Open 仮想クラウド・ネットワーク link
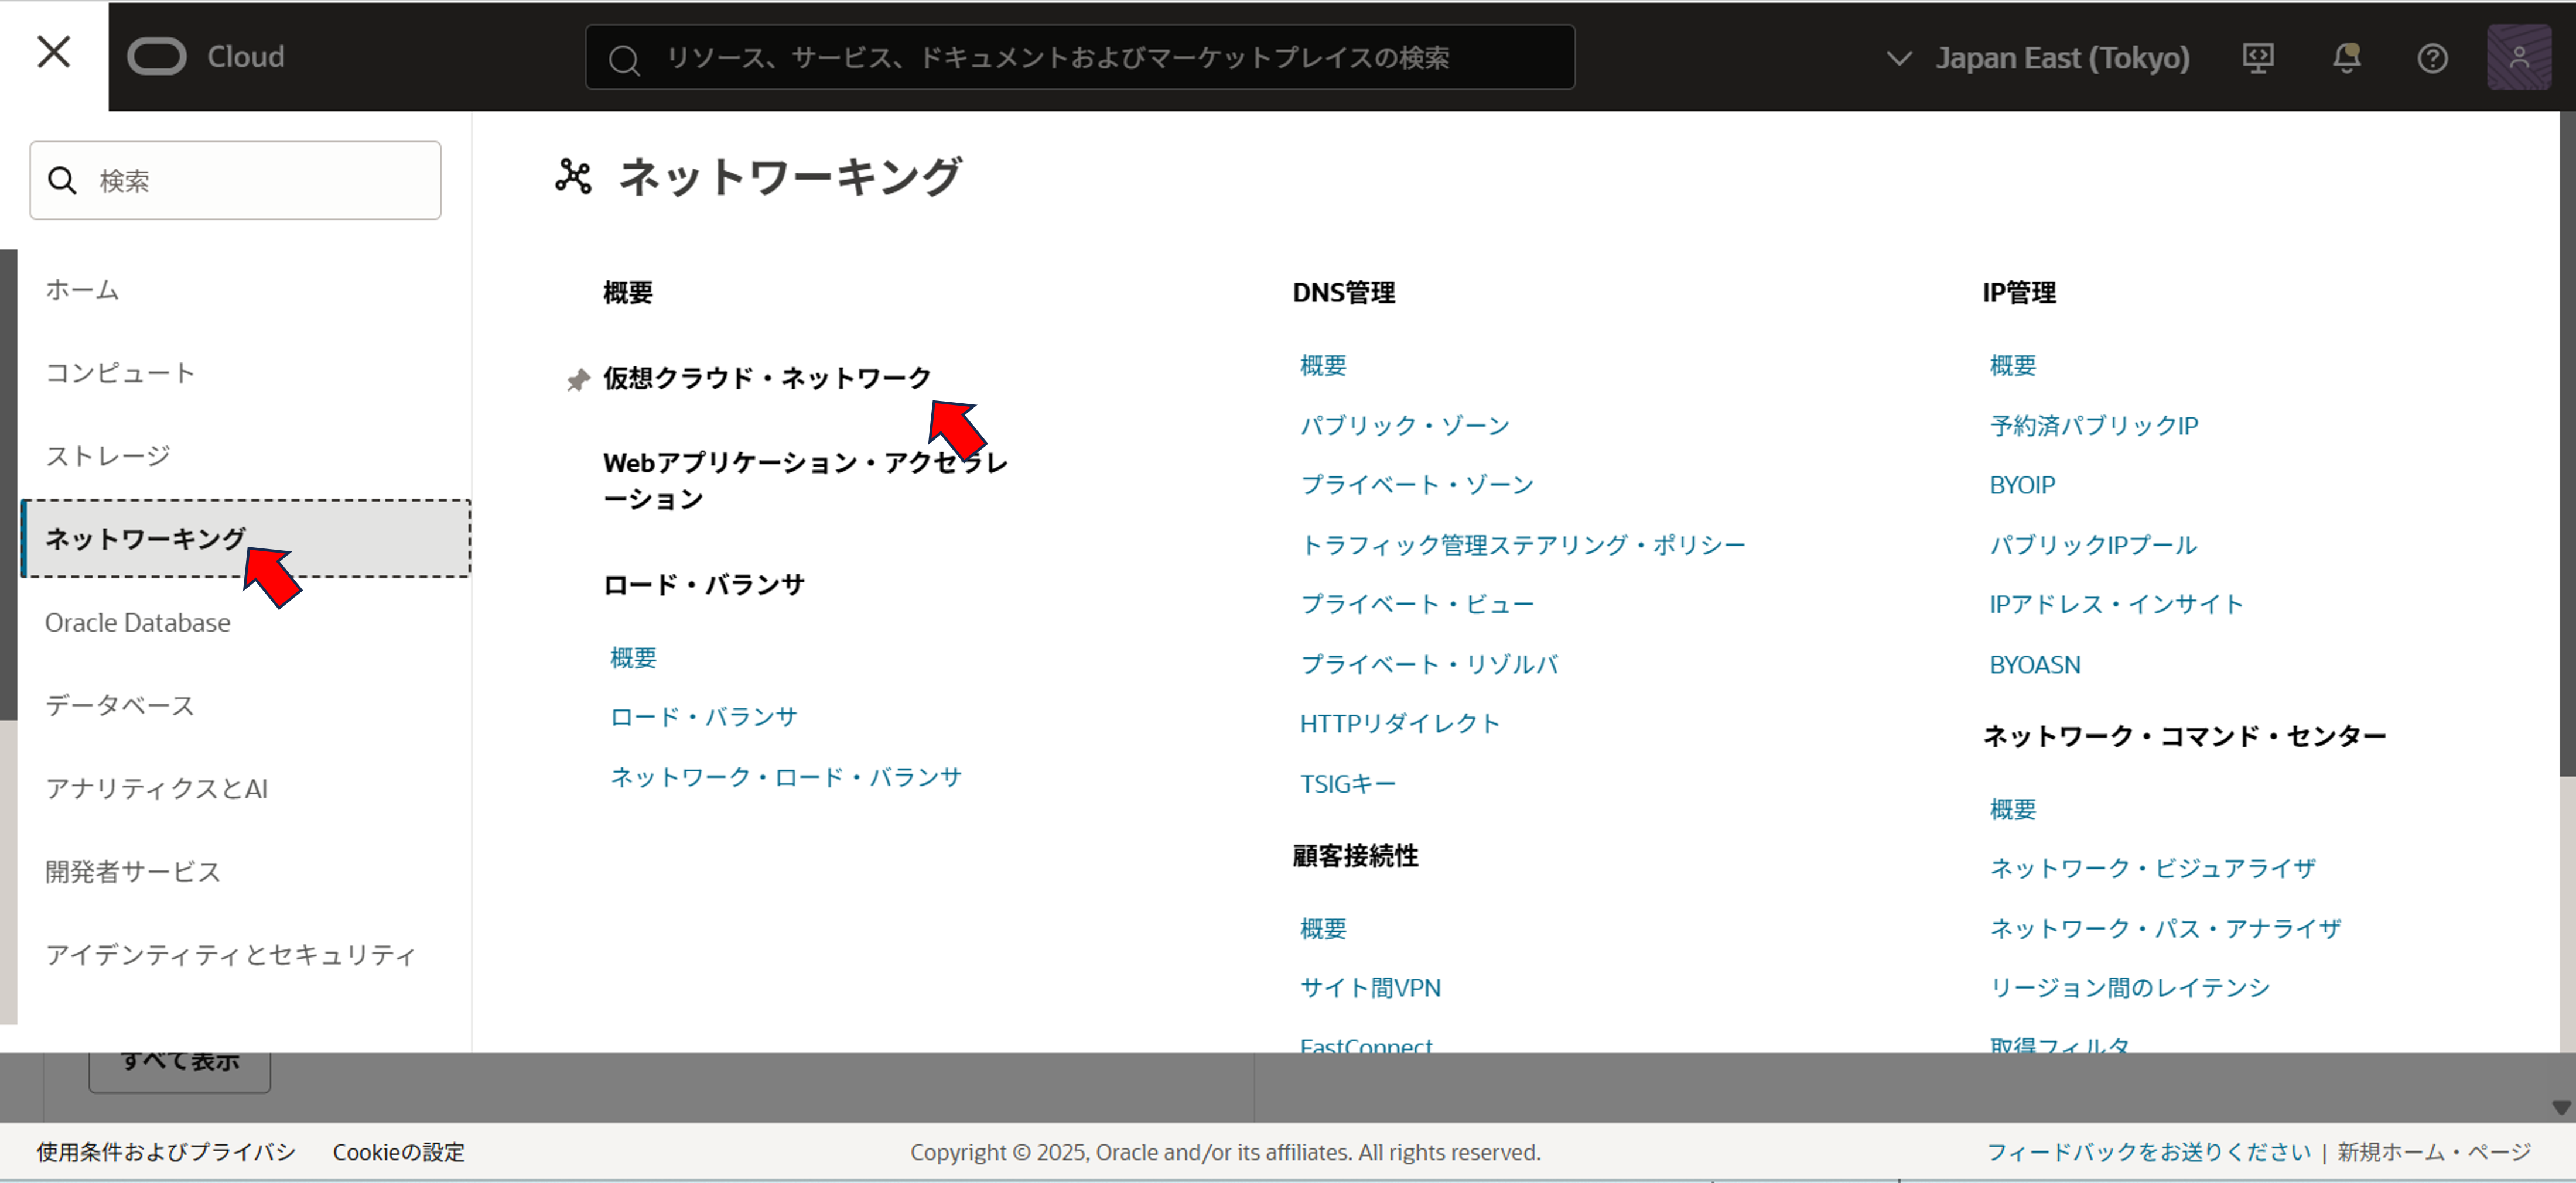2576x1183 pixels. coord(767,378)
